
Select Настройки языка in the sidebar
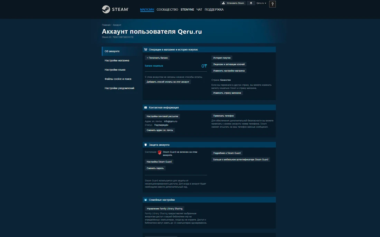(x=115, y=70)
